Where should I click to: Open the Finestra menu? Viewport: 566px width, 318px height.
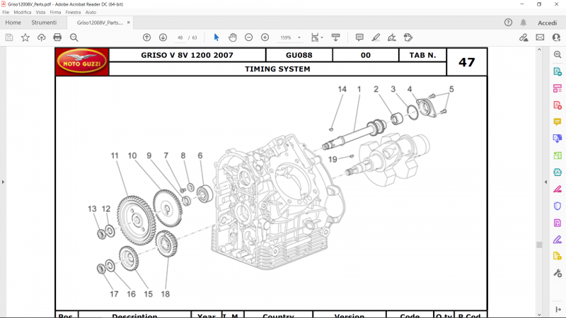[x=73, y=12]
